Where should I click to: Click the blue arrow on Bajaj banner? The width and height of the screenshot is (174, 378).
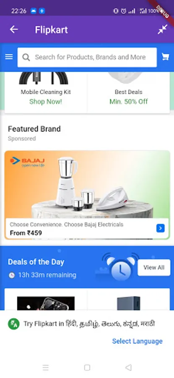coord(160,228)
